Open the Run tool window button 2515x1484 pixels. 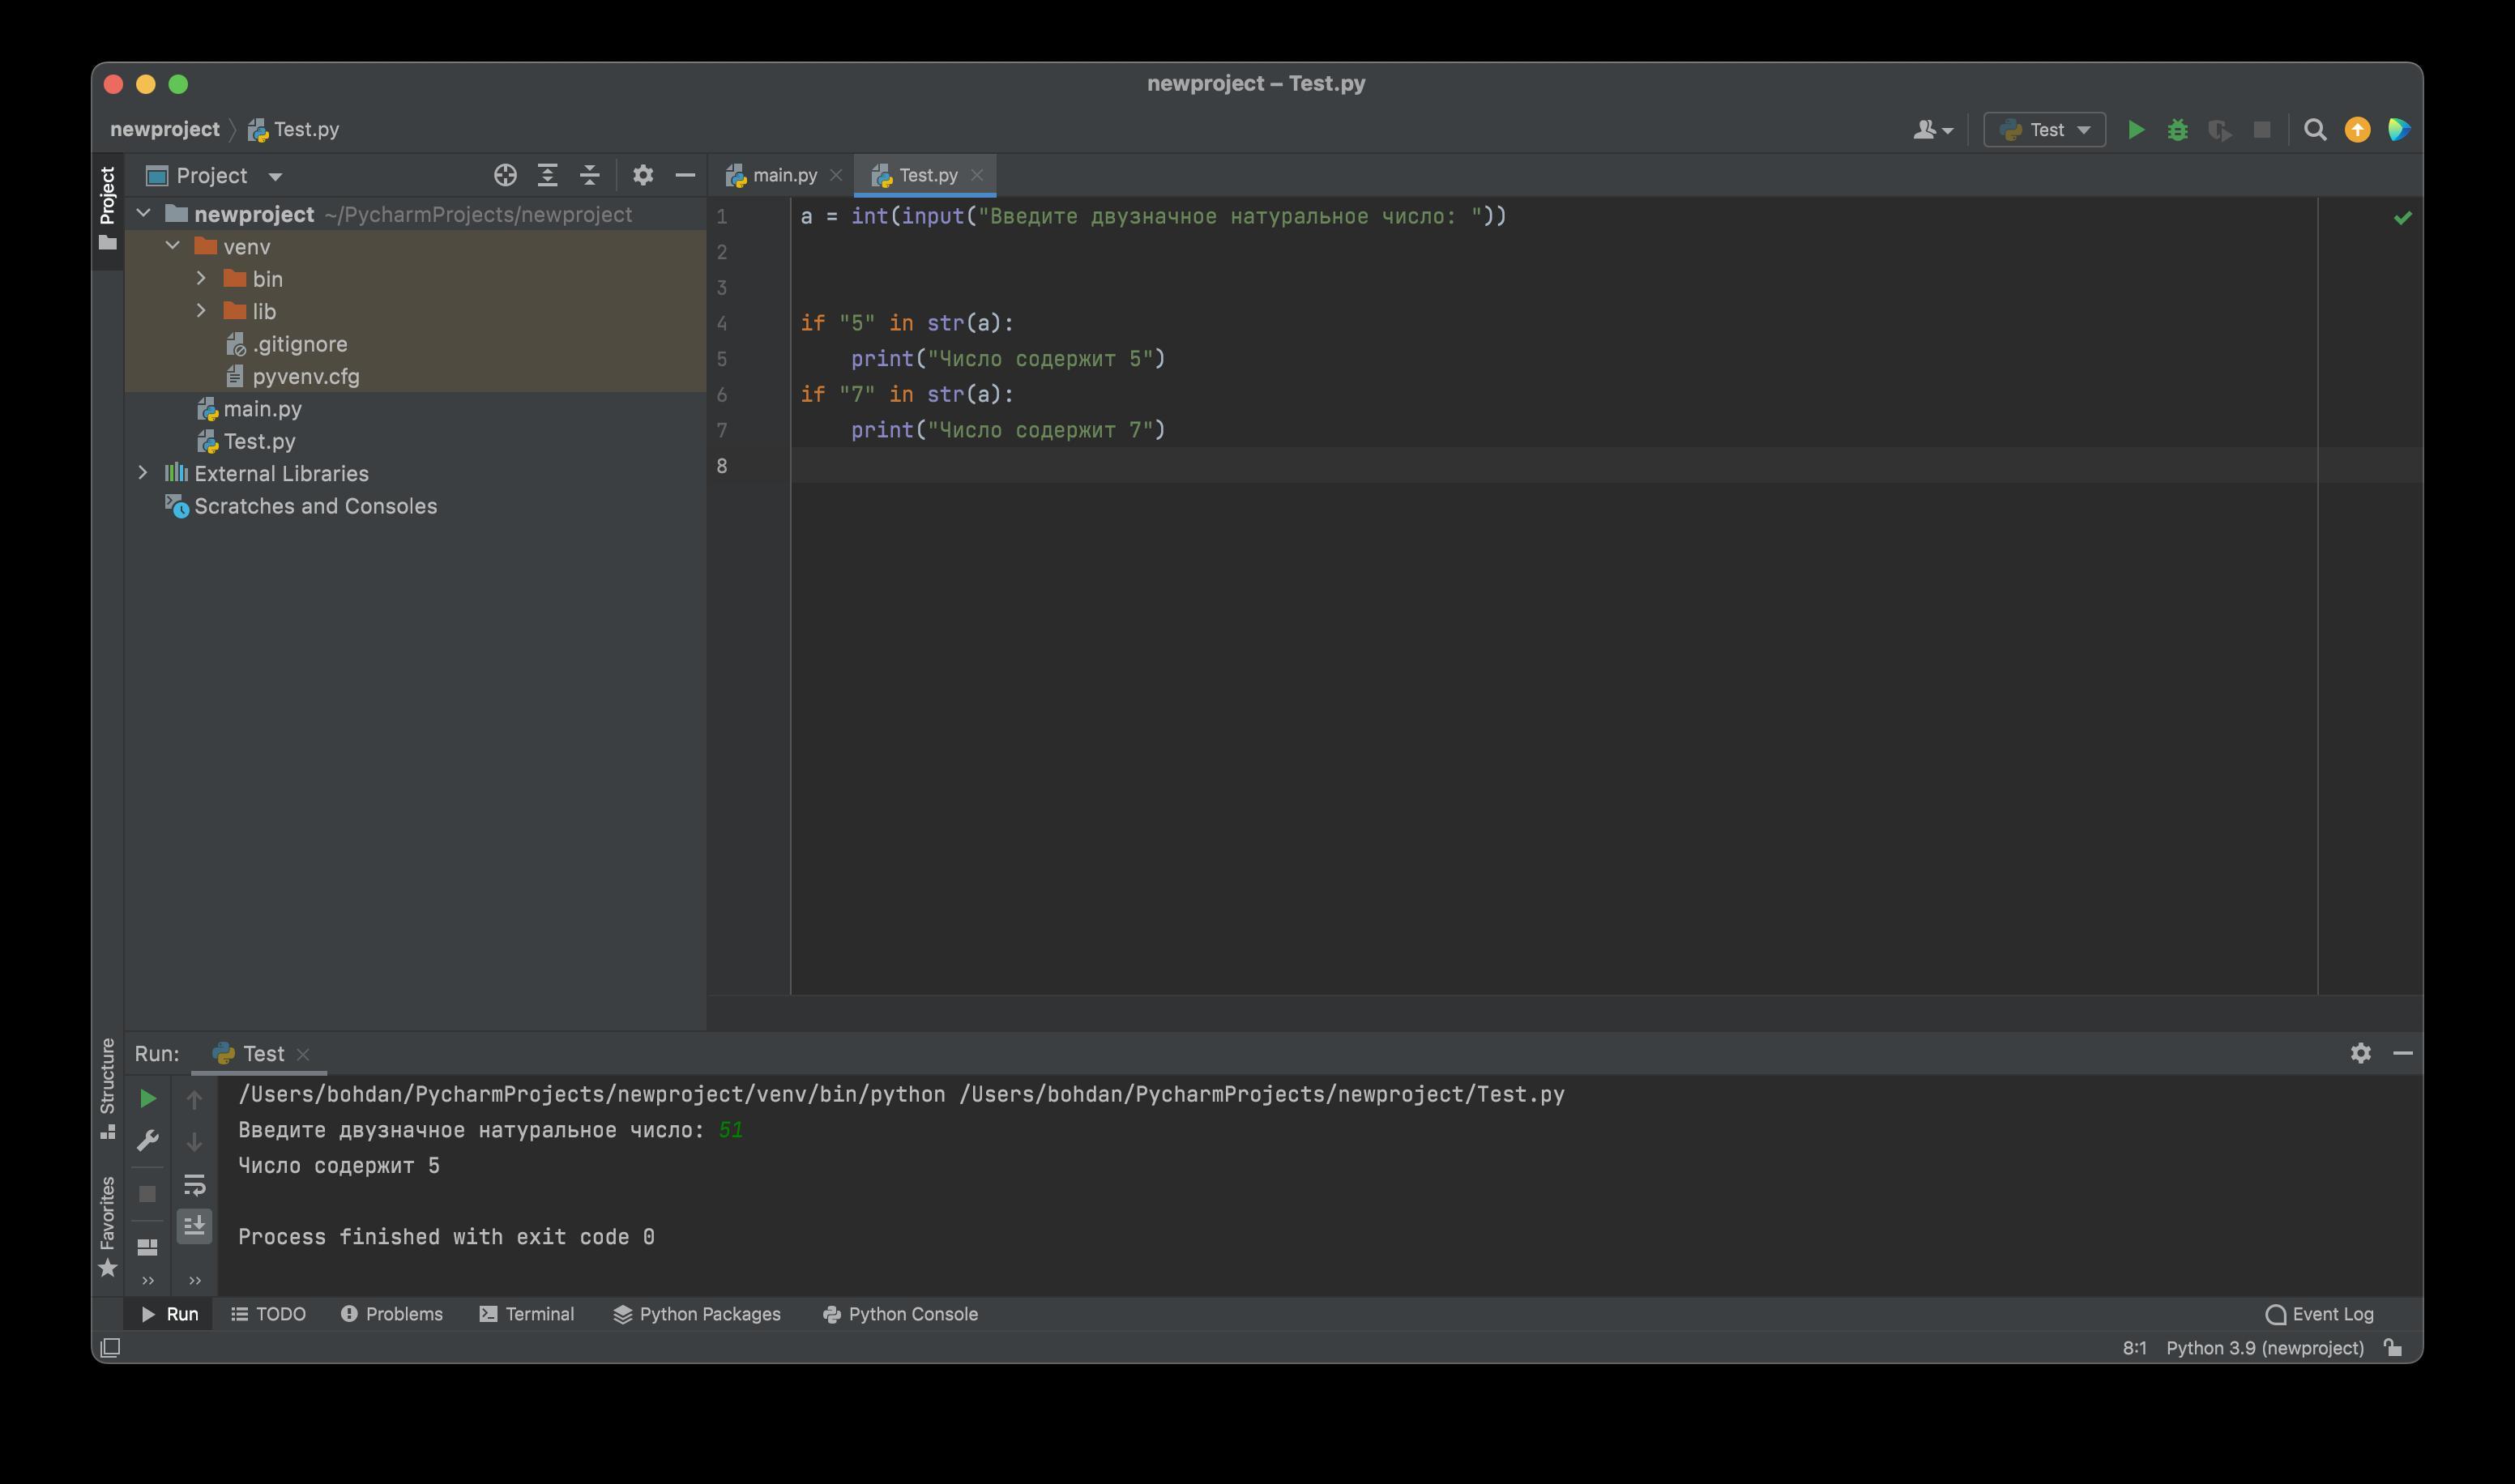(x=170, y=1314)
